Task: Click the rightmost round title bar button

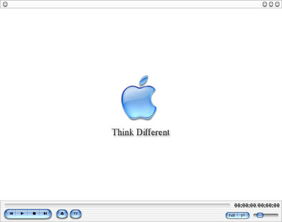Action: coord(277,4)
